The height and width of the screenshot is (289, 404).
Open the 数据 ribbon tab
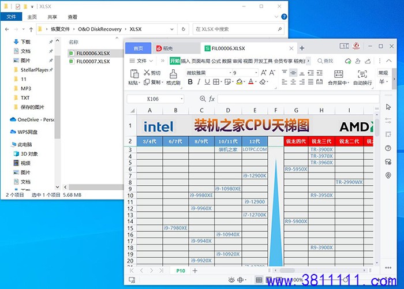click(x=227, y=61)
